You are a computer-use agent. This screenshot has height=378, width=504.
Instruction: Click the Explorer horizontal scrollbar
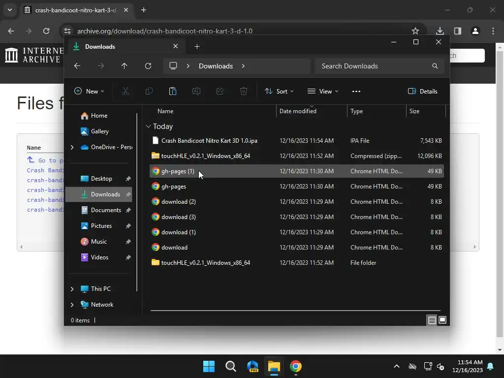point(295,311)
